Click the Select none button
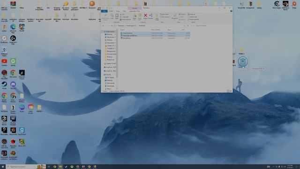 192,17
